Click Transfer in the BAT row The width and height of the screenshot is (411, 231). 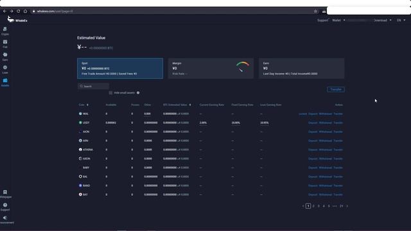click(x=338, y=194)
